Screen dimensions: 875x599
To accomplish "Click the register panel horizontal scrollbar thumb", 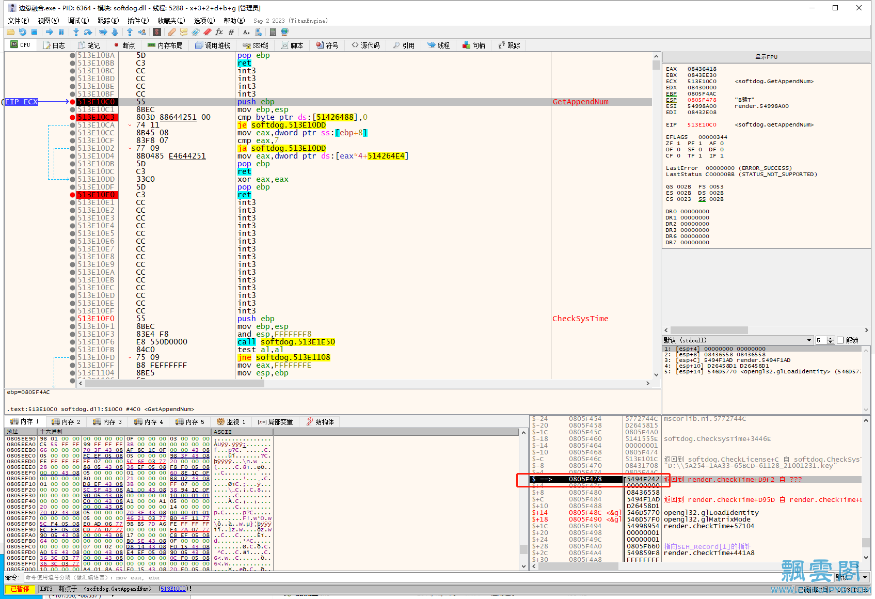I will [709, 330].
